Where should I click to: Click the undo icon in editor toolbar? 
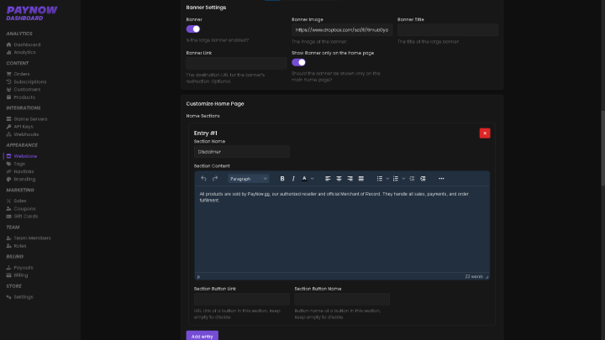[203, 179]
